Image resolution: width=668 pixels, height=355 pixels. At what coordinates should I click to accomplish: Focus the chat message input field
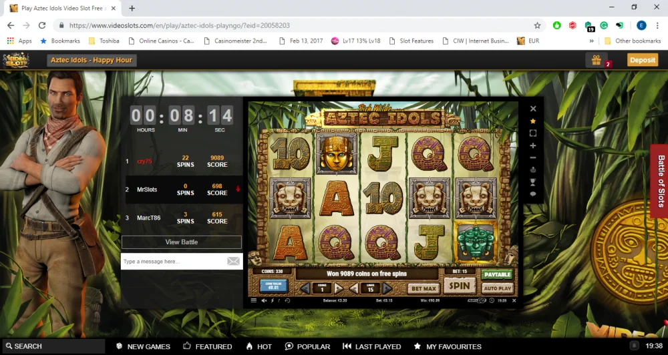pos(174,262)
